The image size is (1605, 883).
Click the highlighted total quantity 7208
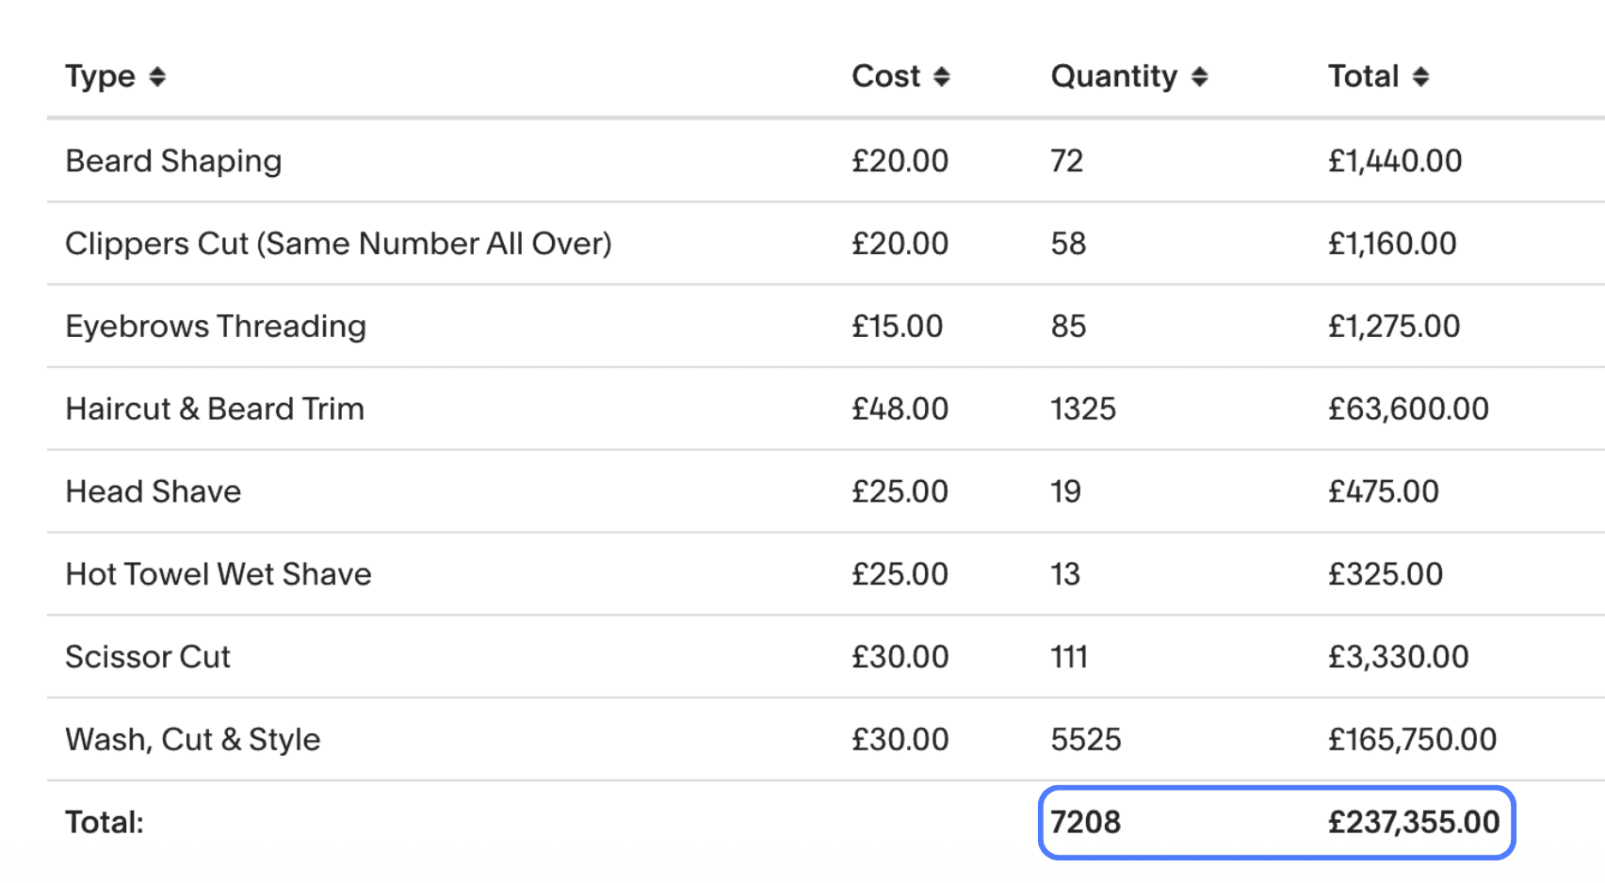click(1085, 823)
